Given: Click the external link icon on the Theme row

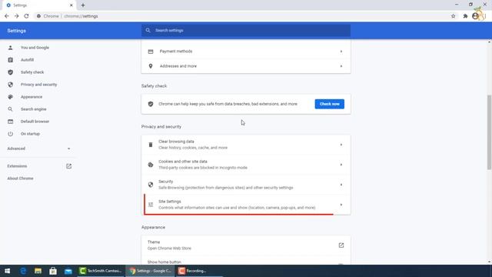Looking at the screenshot, I should tap(341, 245).
